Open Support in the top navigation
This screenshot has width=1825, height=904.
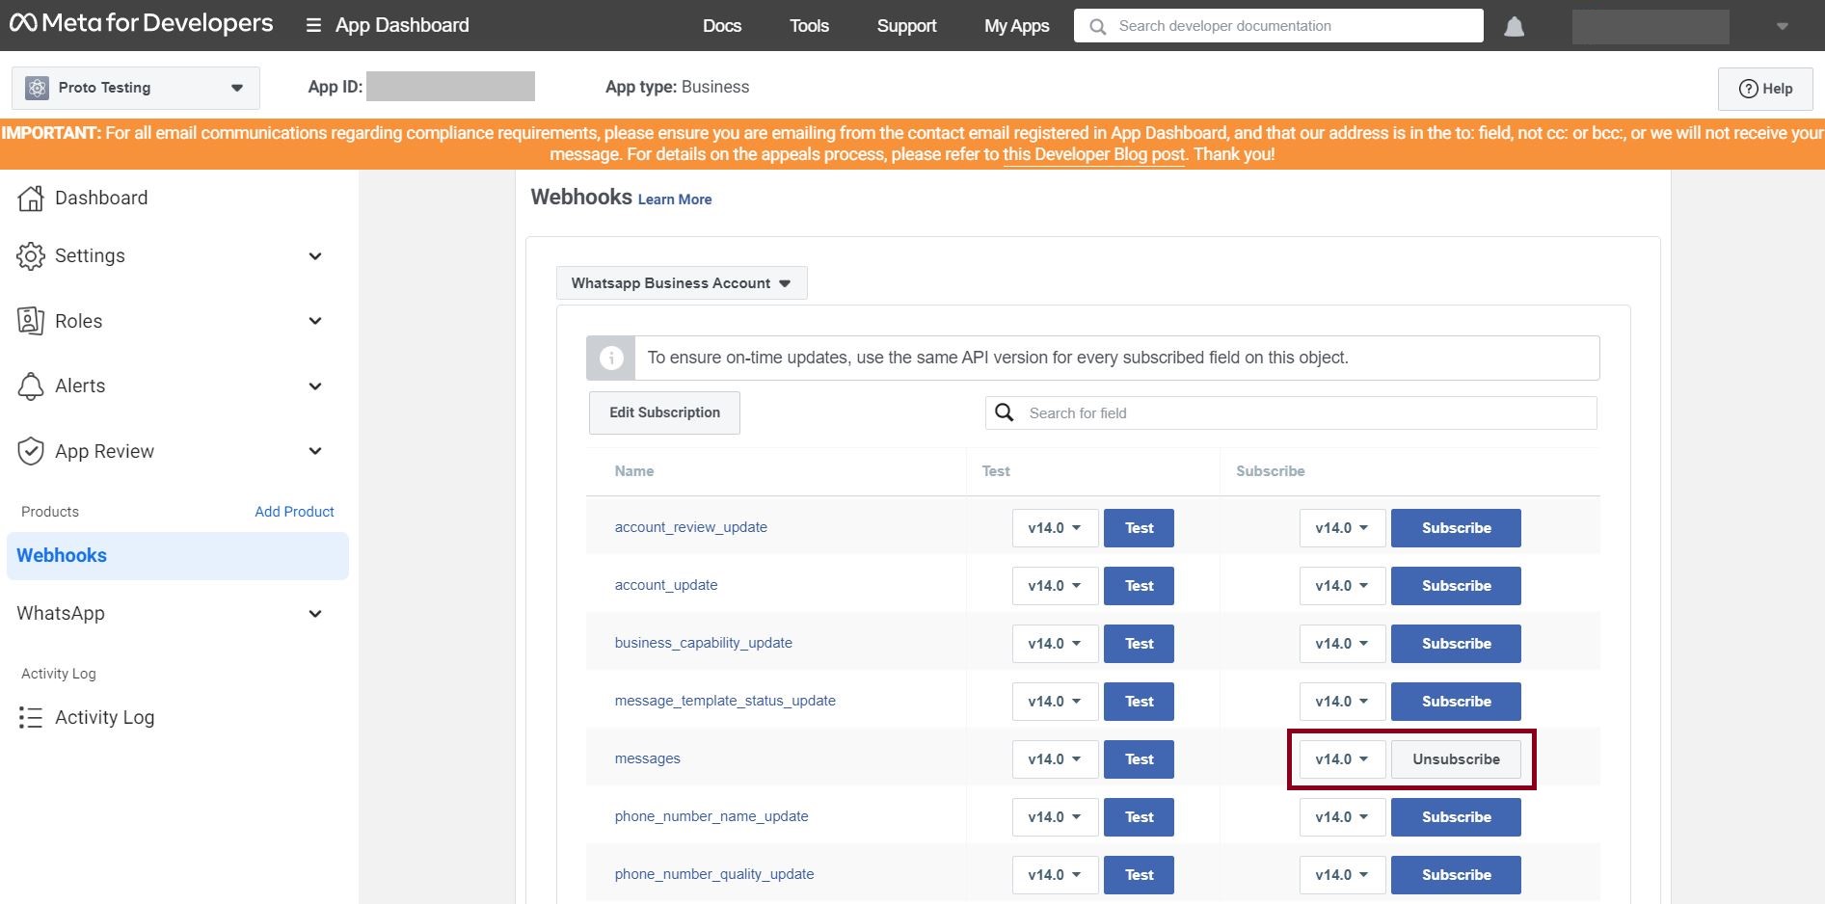(x=906, y=26)
